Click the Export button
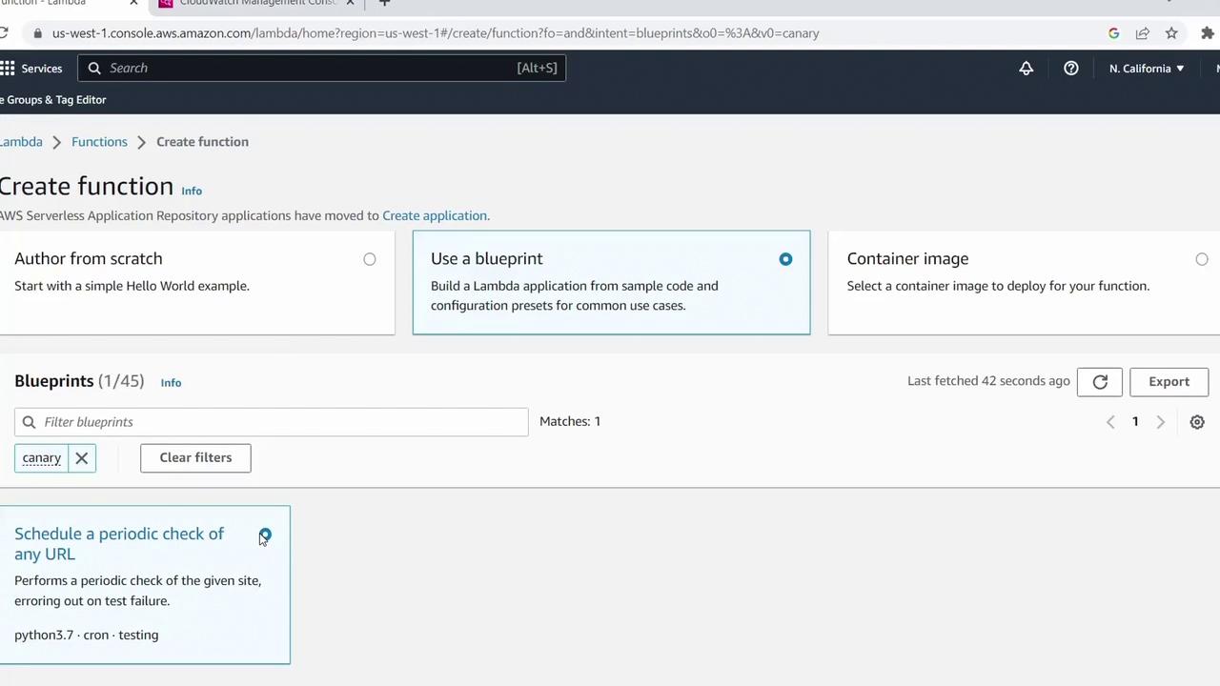This screenshot has height=686, width=1220. [1169, 382]
